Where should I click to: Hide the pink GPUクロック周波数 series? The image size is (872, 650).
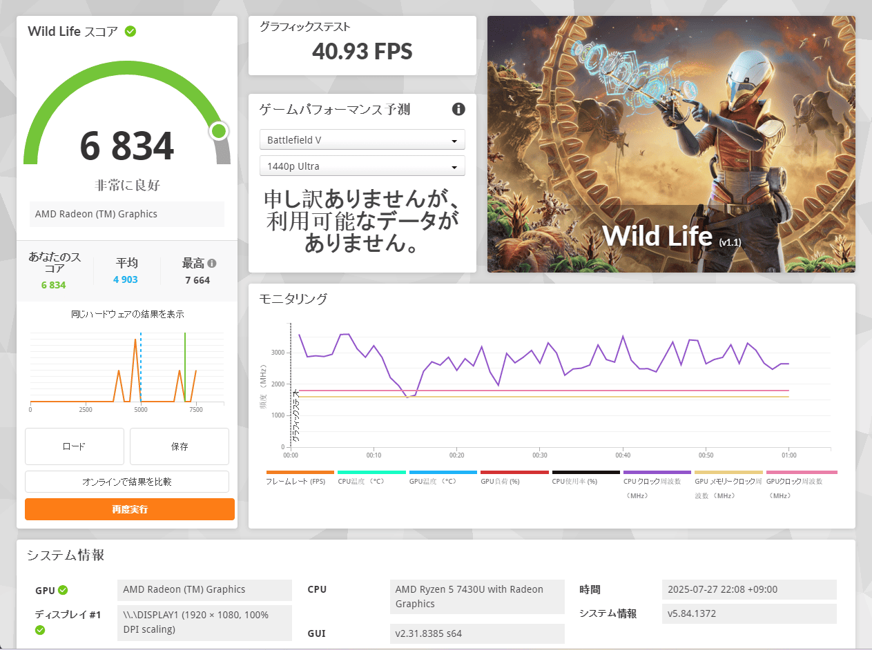(x=801, y=481)
